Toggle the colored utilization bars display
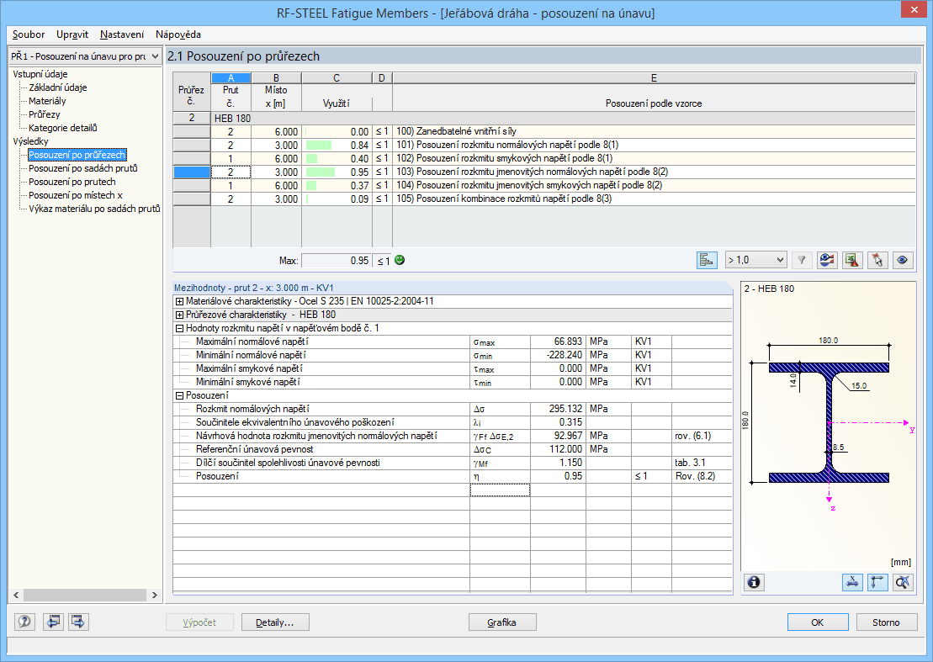The image size is (933, 662). 707,260
